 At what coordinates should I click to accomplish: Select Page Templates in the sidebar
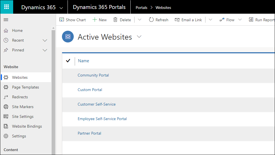[x=26, y=87]
